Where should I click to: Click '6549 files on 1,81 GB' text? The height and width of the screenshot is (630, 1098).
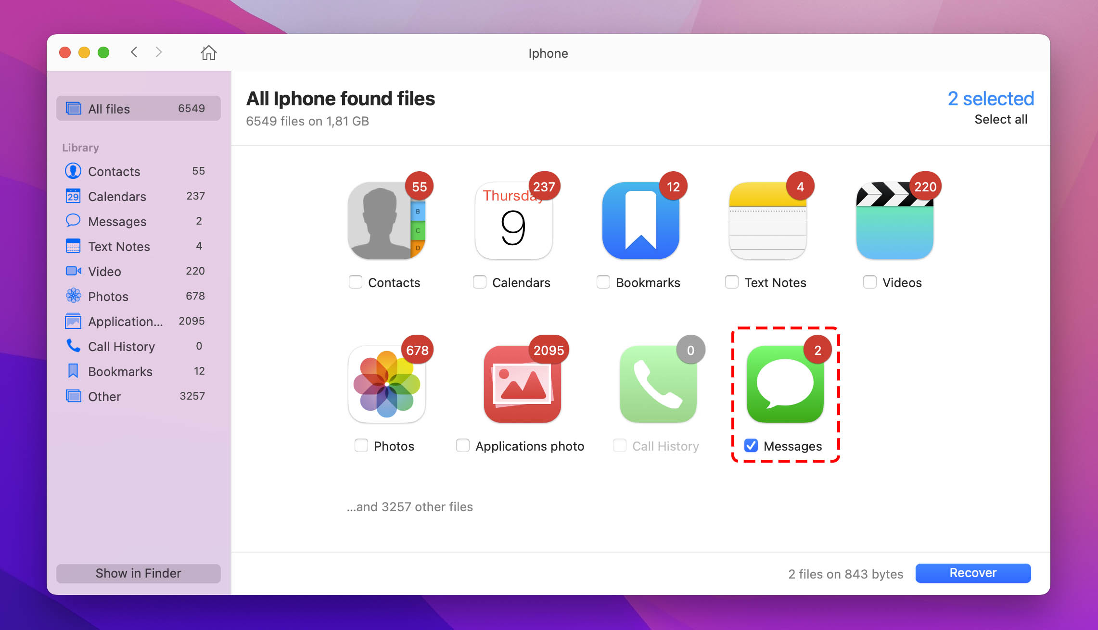tap(307, 121)
